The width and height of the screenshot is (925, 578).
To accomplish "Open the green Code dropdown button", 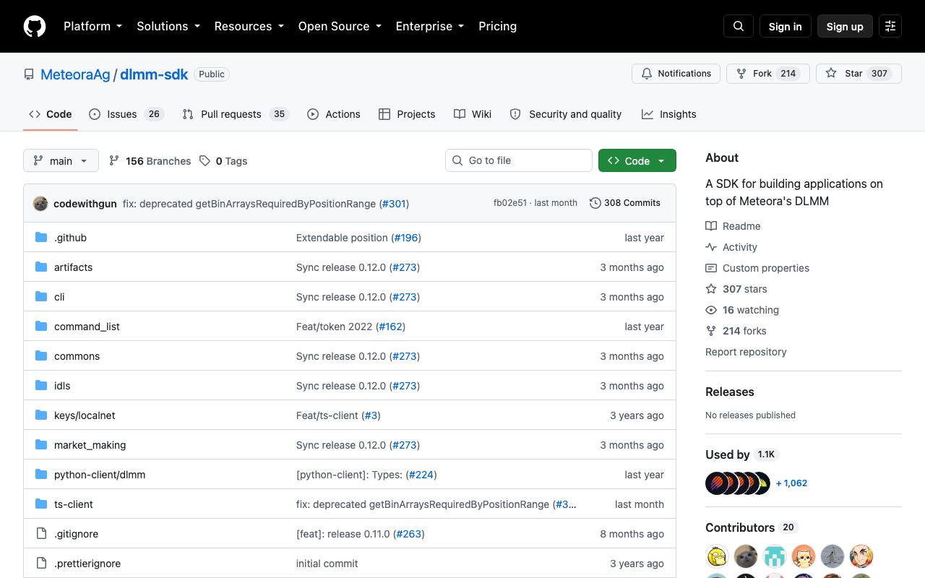I will (x=637, y=160).
